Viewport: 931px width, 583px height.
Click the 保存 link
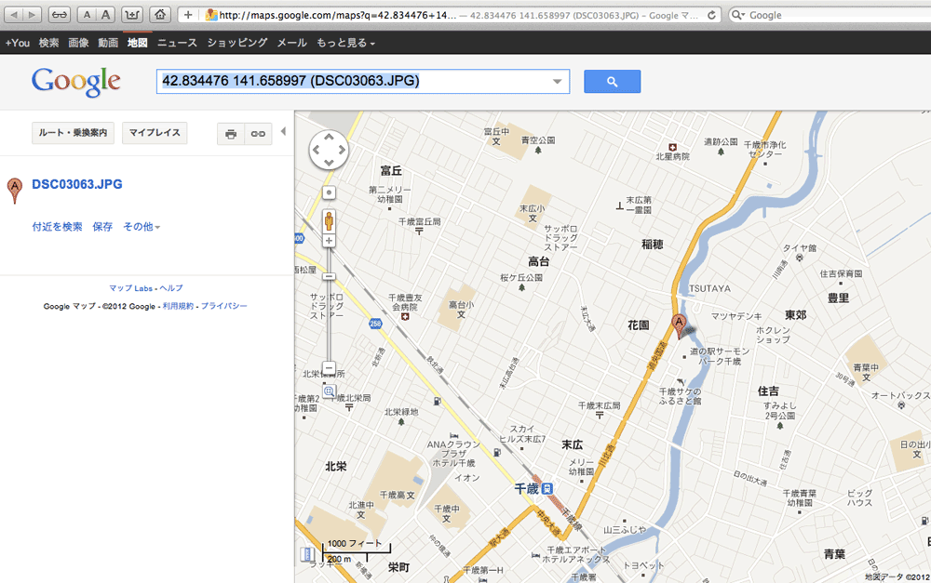pos(102,227)
